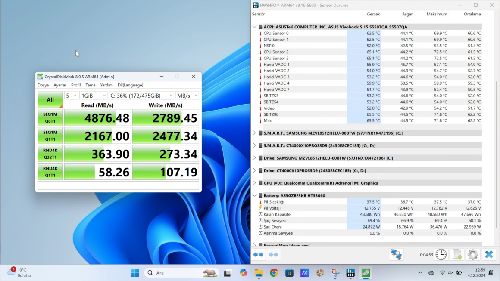Open test size dropdown 1GiB
Screen dimensions: 500x281
(93, 96)
